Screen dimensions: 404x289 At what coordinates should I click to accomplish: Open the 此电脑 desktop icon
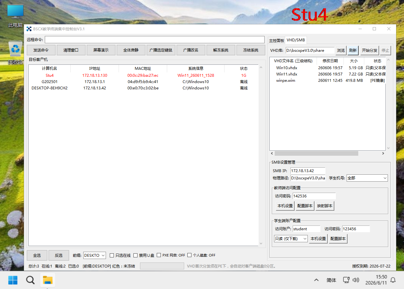pyautogui.click(x=15, y=16)
